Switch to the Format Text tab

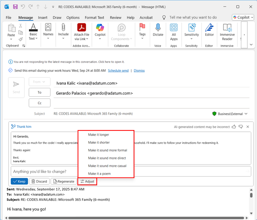tap(94, 18)
